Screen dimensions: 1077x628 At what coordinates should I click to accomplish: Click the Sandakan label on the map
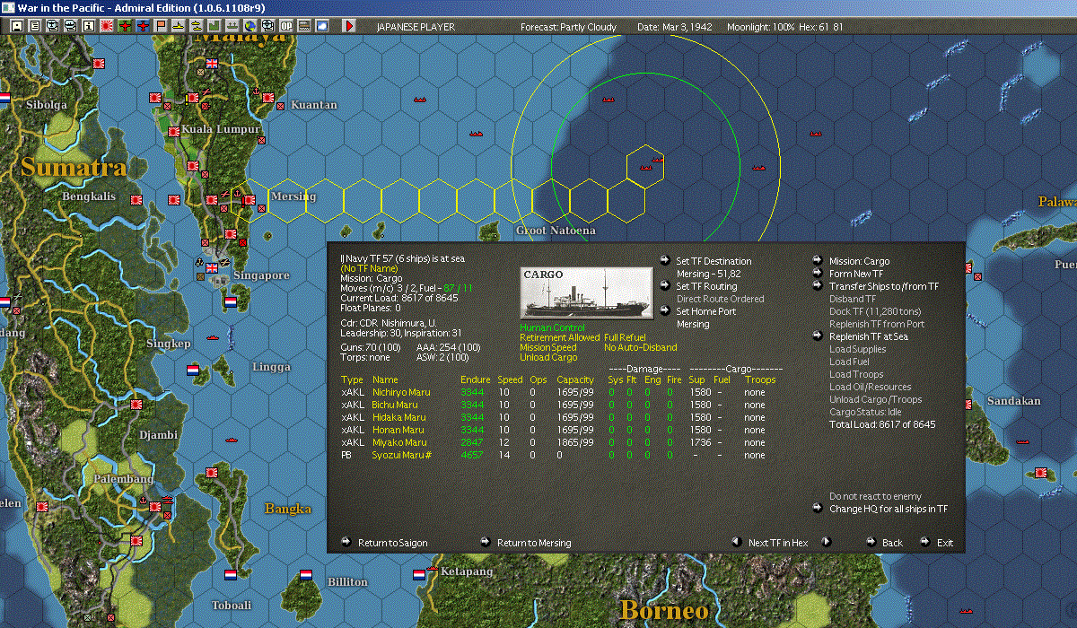click(x=1013, y=401)
